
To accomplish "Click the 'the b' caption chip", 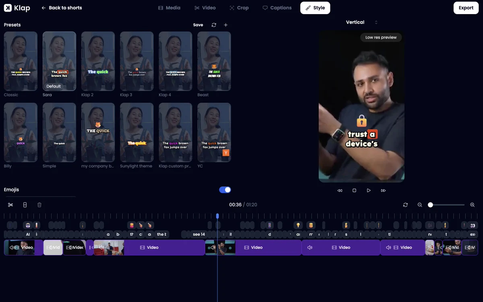I will (x=162, y=234).
